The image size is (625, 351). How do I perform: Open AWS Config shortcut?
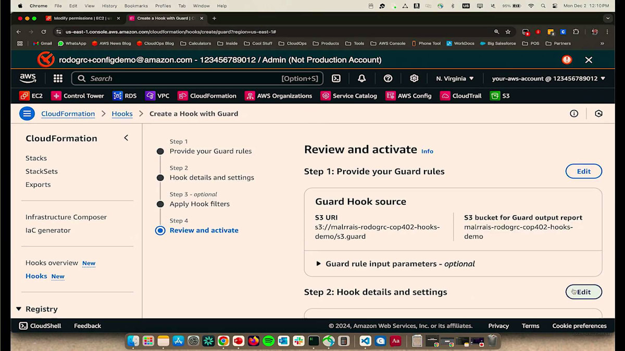point(409,96)
